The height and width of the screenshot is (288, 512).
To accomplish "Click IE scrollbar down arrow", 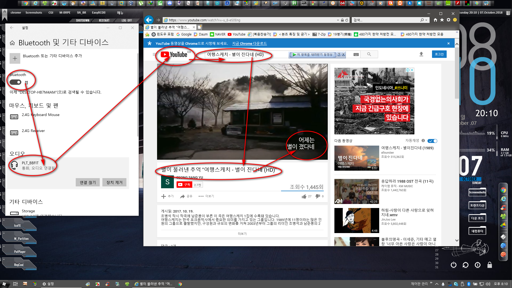I will [x=457, y=240].
